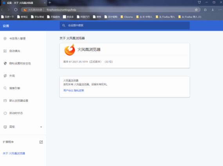
Task: Click the Fire Phoenix logo in address bar
Action: [x=25, y=10]
